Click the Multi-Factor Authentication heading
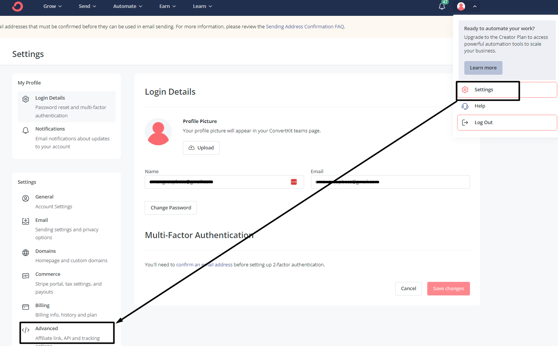Image resolution: width=558 pixels, height=346 pixels. 199,235
